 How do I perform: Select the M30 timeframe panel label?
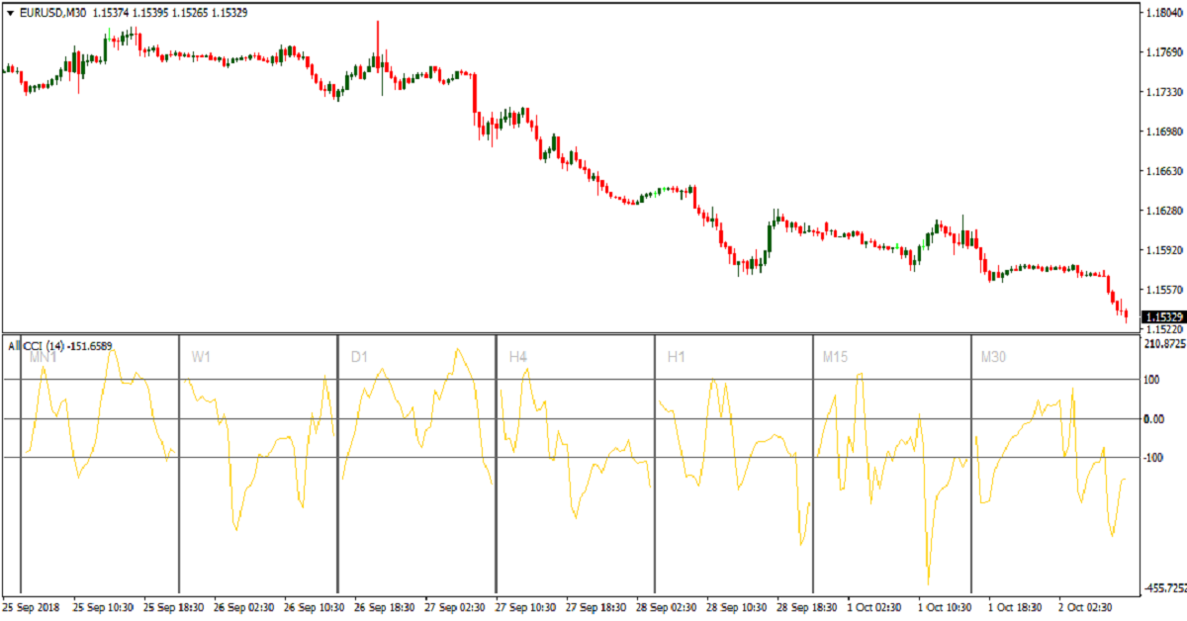(x=993, y=357)
